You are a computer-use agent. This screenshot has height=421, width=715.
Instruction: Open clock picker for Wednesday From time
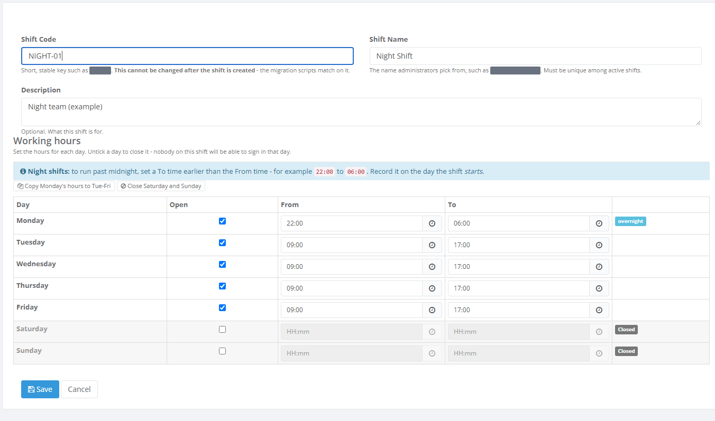432,267
